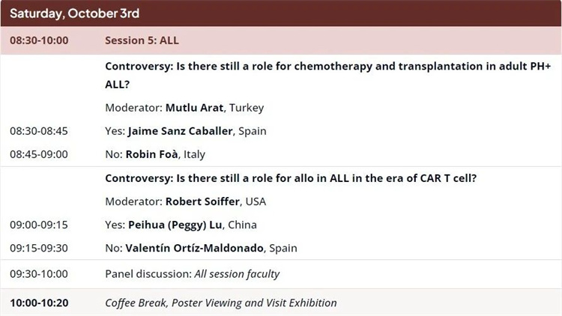The width and height of the screenshot is (562, 316).
Task: Click the 08:30-10:00 session time
Action: [x=39, y=40]
